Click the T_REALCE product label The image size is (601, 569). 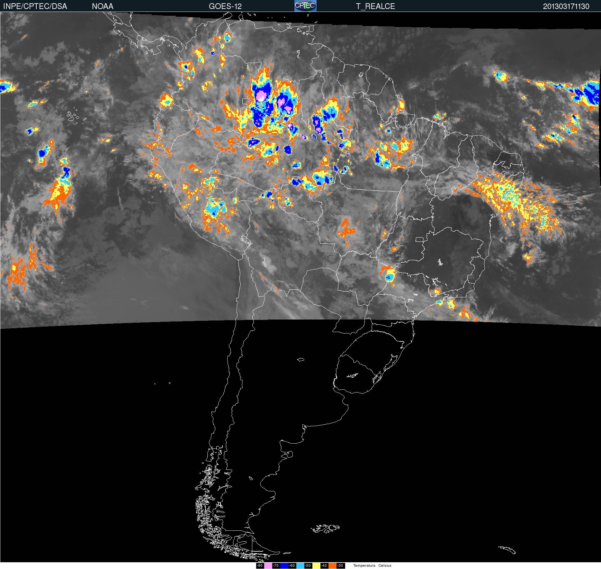point(375,6)
